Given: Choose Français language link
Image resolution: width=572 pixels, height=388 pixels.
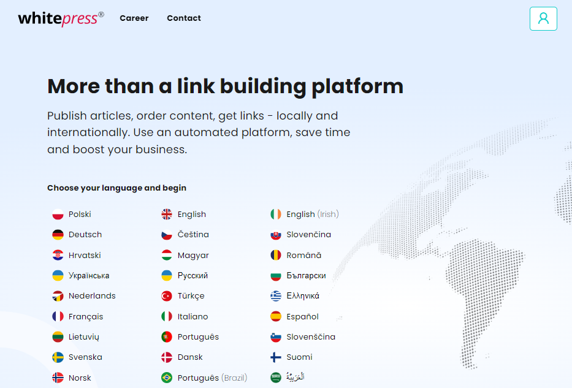Looking at the screenshot, I should click(86, 317).
